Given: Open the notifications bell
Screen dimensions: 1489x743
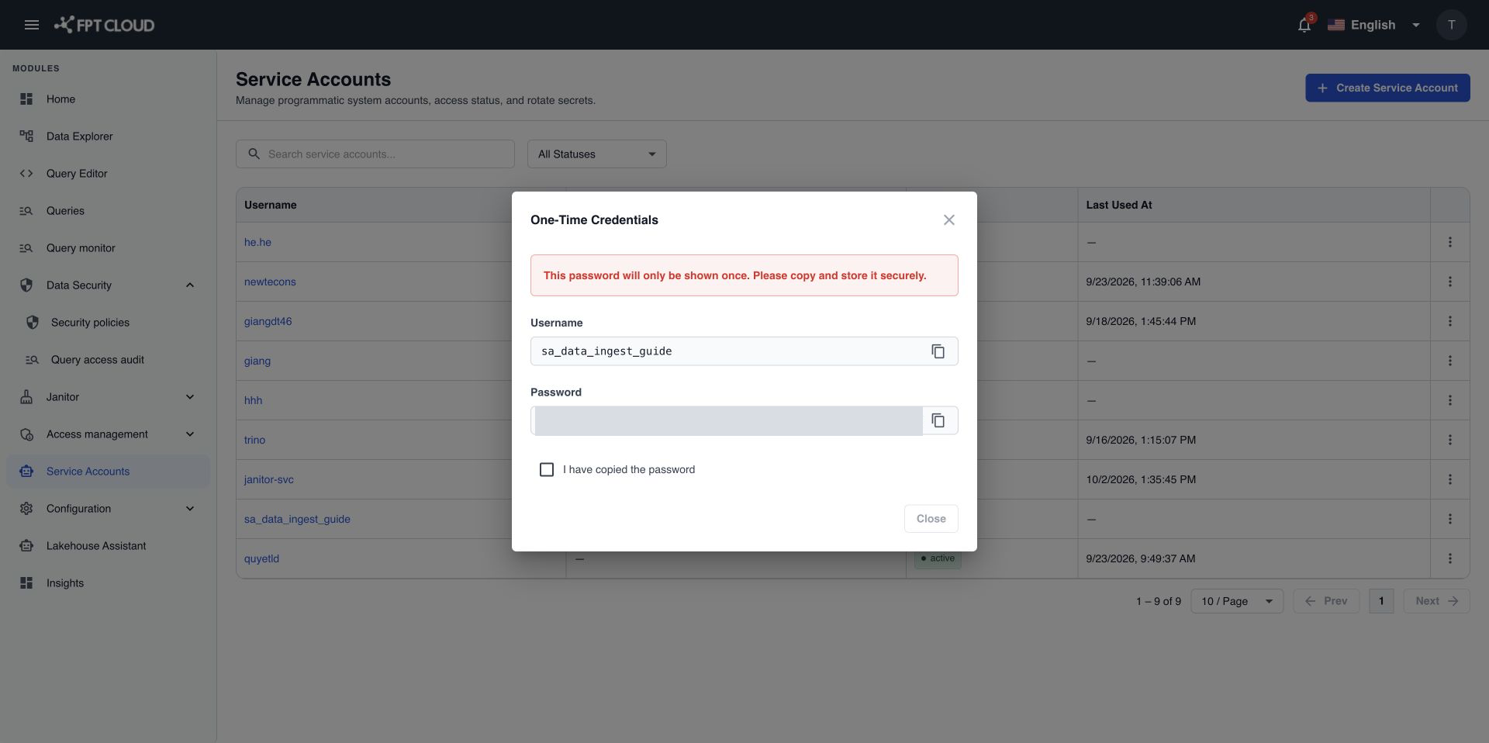Looking at the screenshot, I should click(x=1304, y=25).
